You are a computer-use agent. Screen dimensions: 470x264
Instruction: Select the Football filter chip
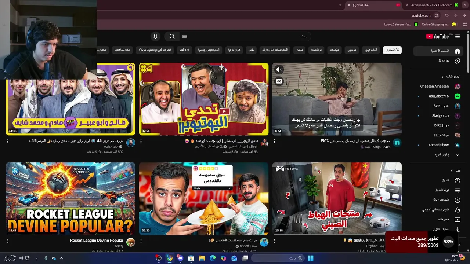(x=185, y=50)
